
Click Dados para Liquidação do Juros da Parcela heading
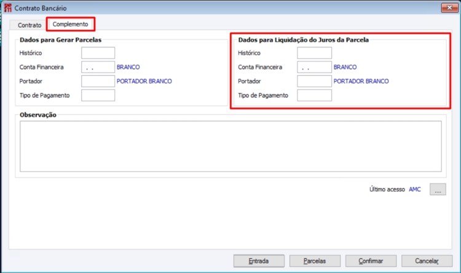click(304, 40)
